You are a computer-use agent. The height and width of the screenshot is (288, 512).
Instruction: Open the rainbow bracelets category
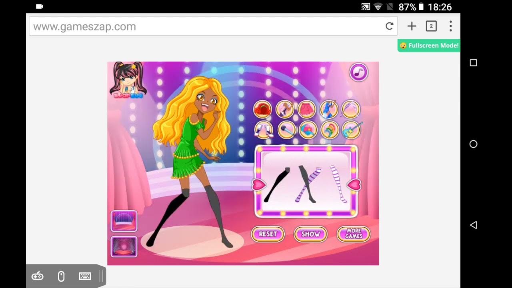point(330,130)
